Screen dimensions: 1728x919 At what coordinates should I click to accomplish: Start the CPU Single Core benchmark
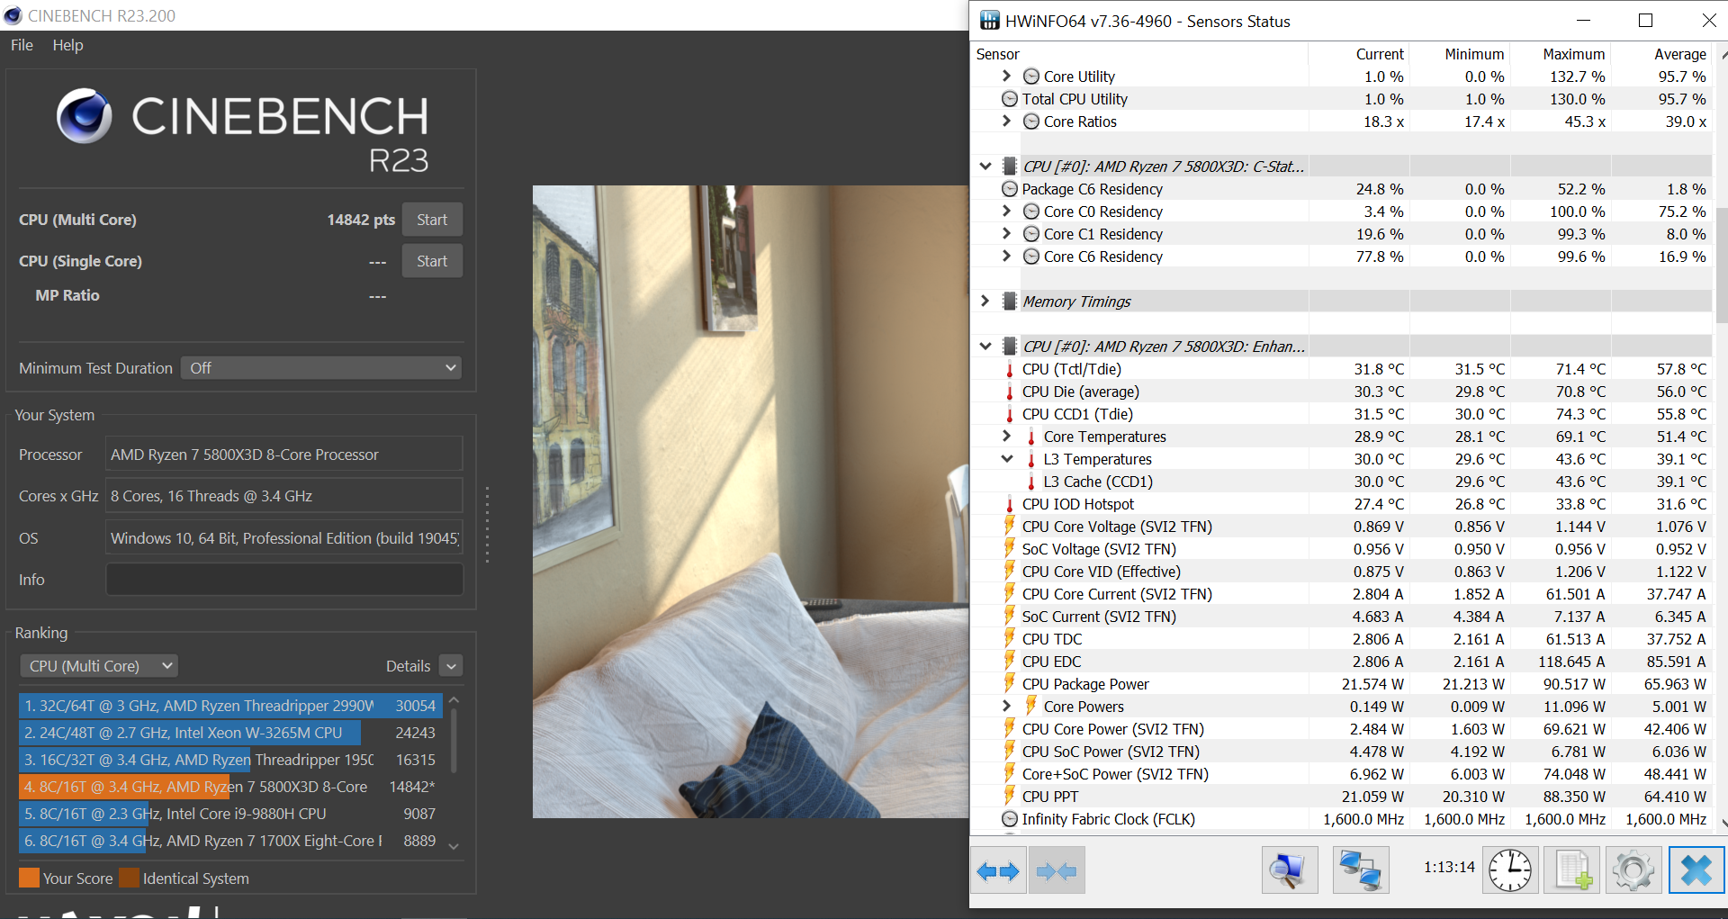432,261
